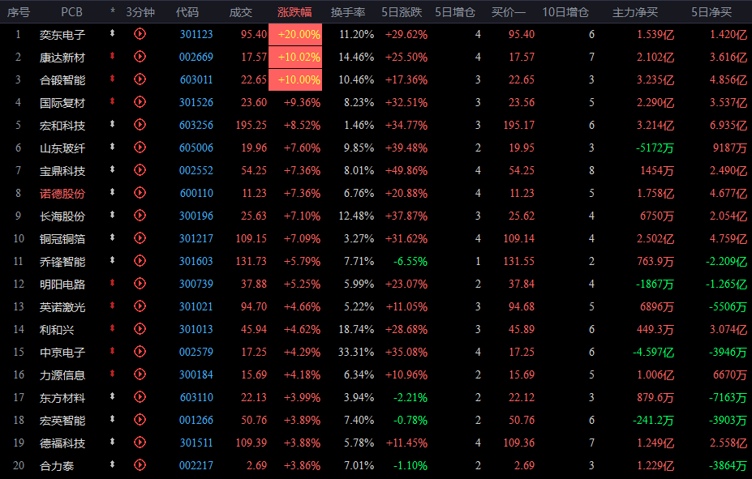This screenshot has height=479, width=752.
Task: Open 3-minute chart icon for 合力泰
Action: [140, 464]
